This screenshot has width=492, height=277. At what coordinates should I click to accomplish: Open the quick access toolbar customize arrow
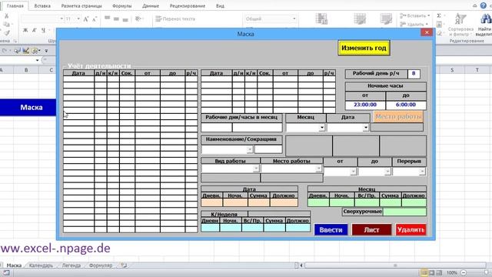(x=46, y=51)
